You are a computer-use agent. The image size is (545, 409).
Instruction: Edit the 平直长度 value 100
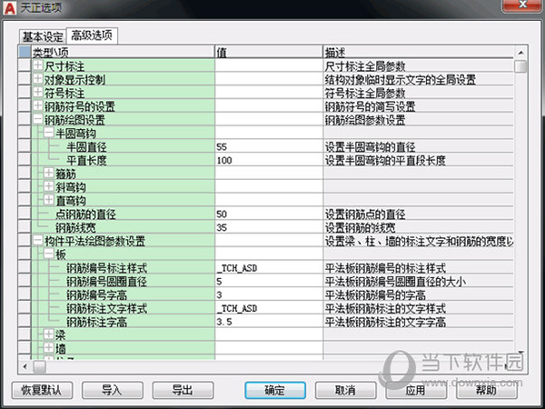(x=269, y=160)
